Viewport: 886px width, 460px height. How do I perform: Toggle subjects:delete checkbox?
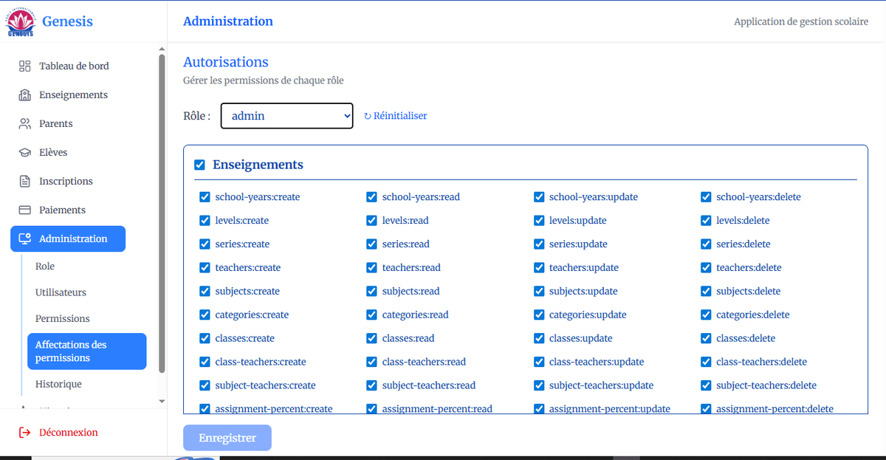tap(706, 291)
